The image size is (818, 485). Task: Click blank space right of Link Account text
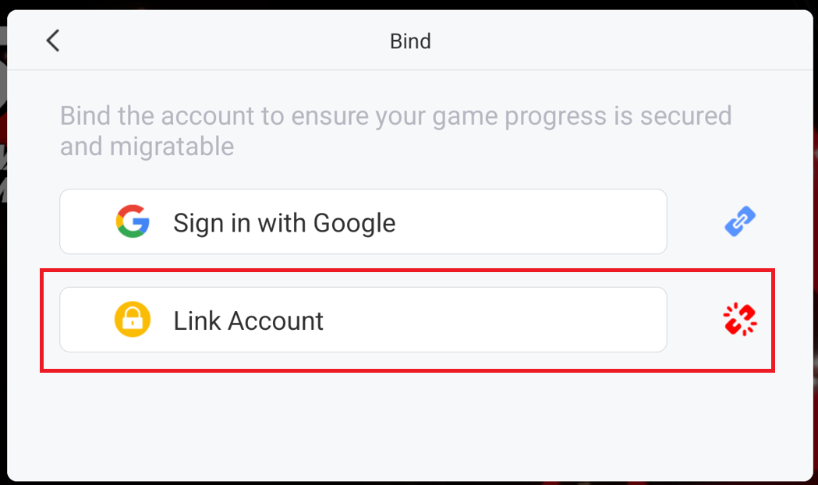[x=496, y=320]
